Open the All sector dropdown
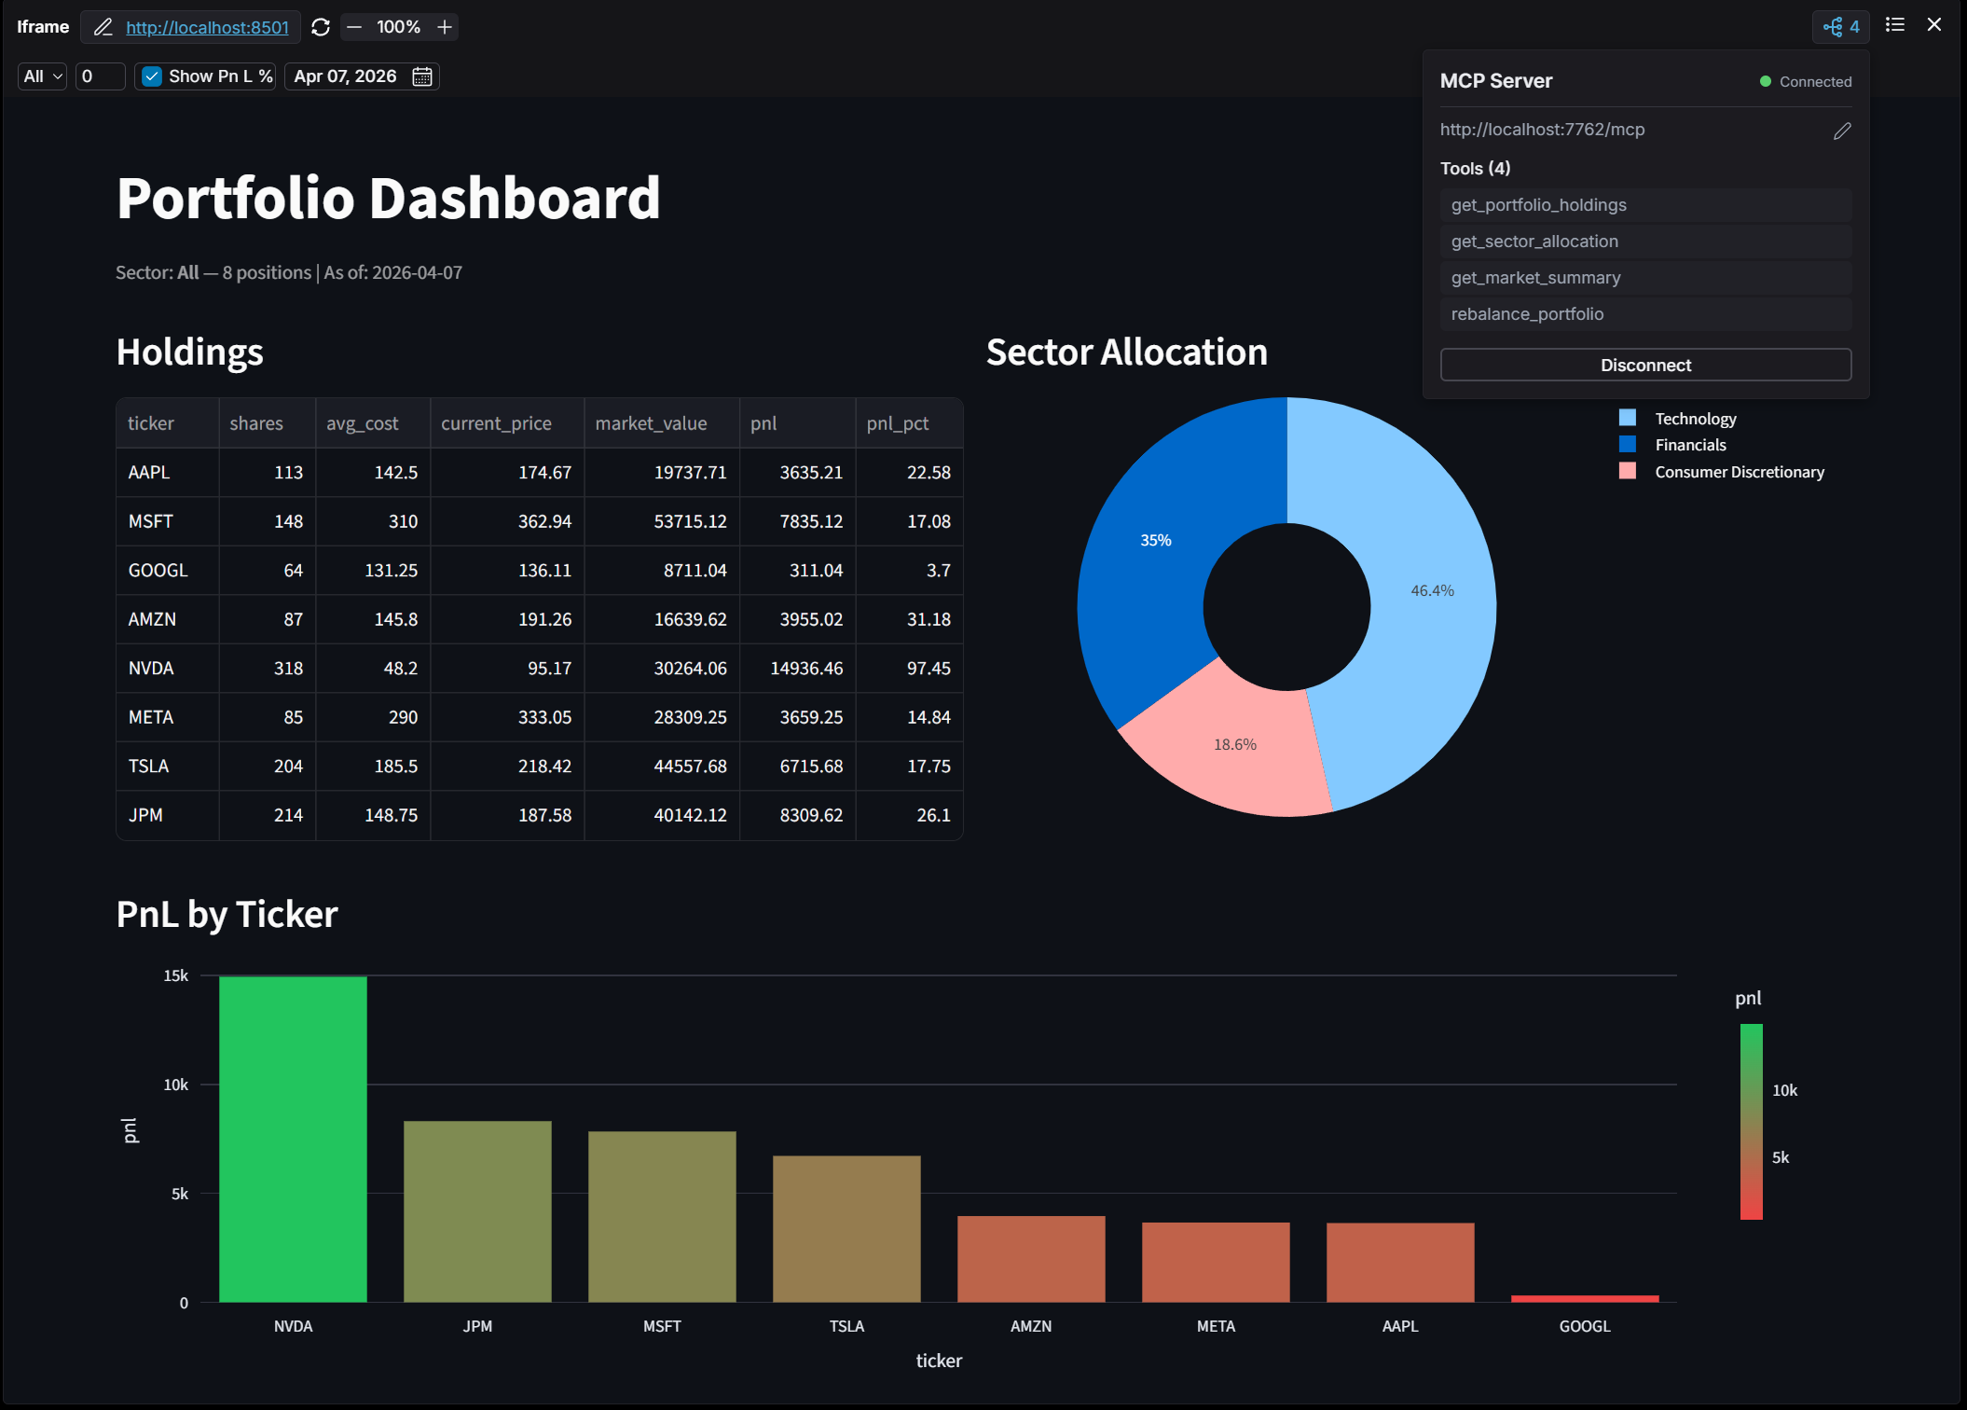 (42, 76)
